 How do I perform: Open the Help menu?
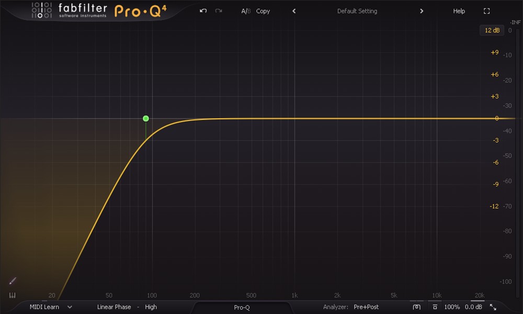tap(459, 11)
